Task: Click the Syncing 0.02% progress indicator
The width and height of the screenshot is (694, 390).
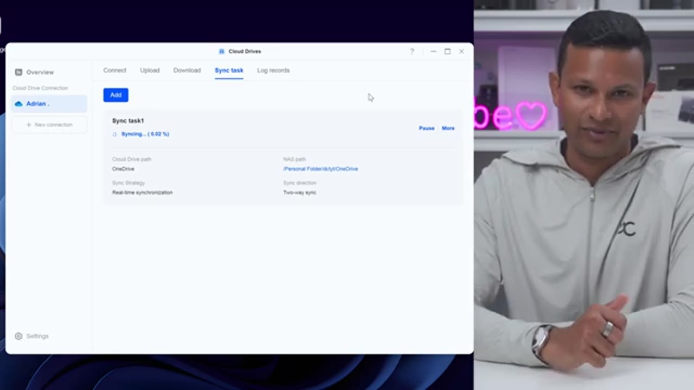Action: 145,134
